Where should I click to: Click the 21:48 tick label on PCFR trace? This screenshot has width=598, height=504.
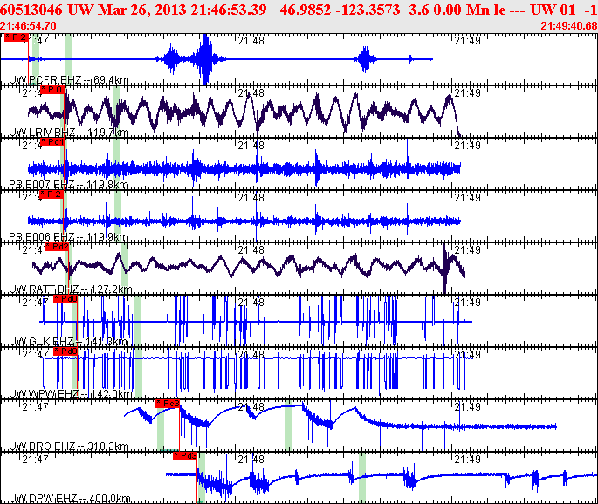pyautogui.click(x=251, y=41)
